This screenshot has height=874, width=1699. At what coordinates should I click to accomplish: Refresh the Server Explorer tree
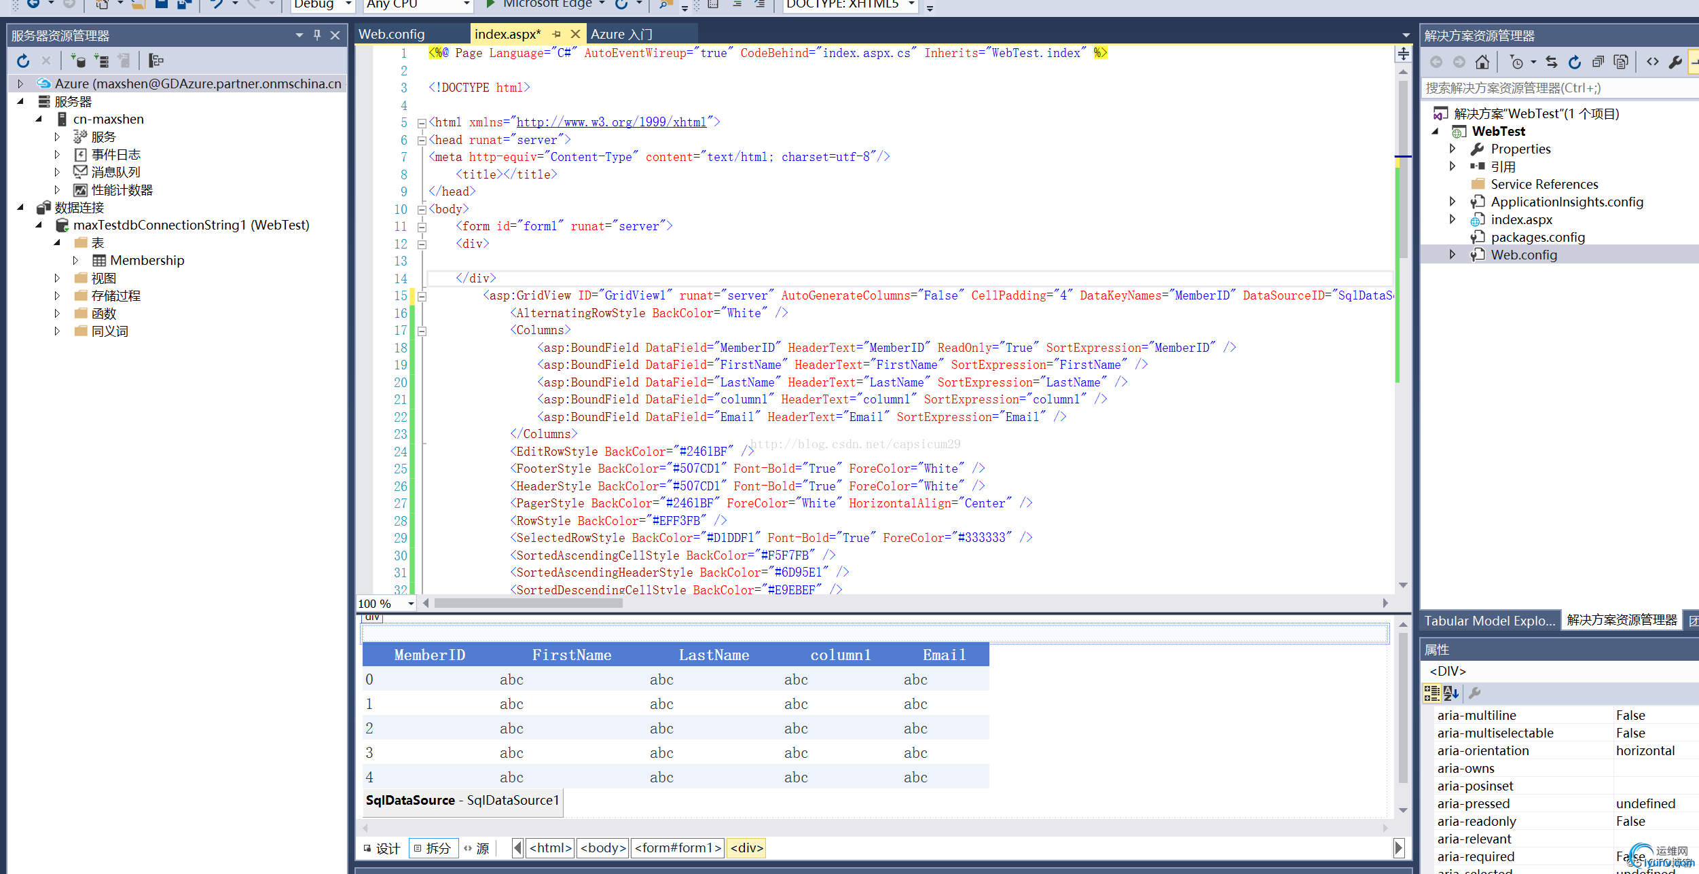tap(23, 61)
